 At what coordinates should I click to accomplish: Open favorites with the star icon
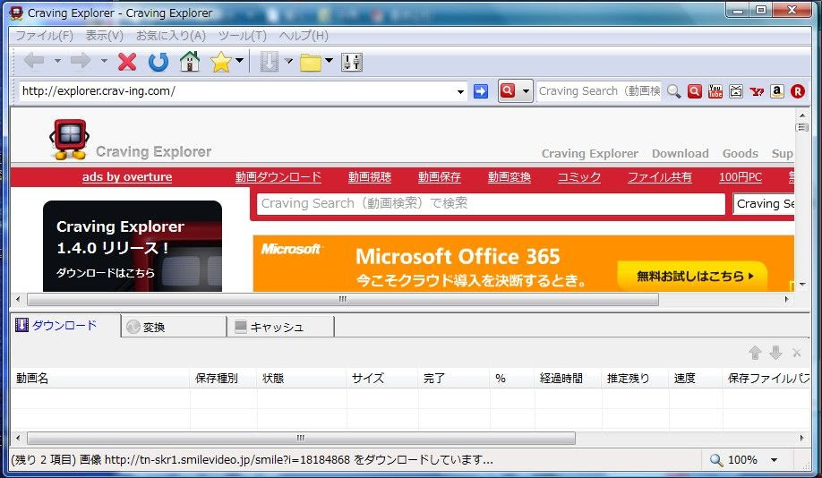pyautogui.click(x=220, y=62)
